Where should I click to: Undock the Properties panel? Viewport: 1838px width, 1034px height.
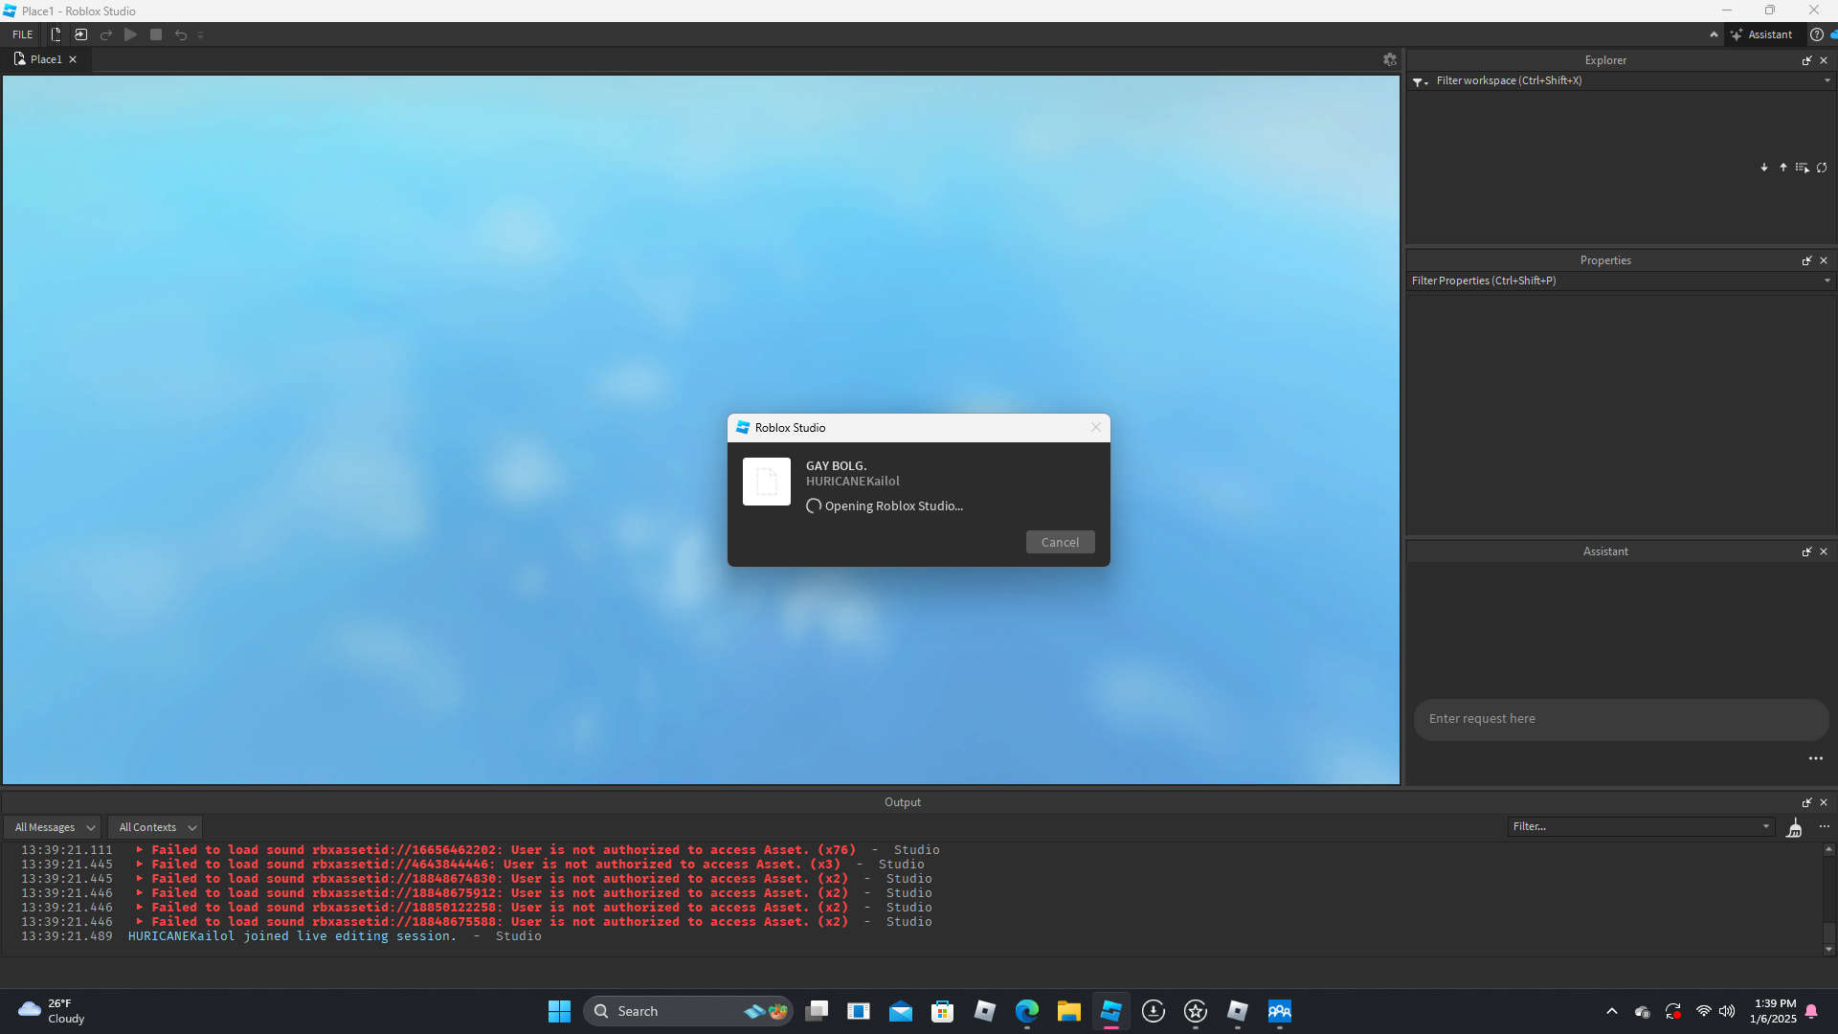coord(1806,260)
